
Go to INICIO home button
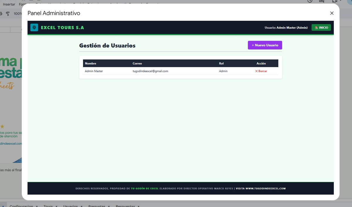pyautogui.click(x=321, y=28)
